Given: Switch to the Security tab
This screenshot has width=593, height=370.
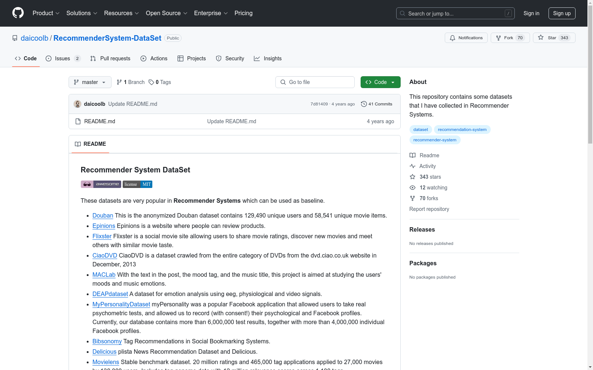Looking at the screenshot, I should pos(230,58).
